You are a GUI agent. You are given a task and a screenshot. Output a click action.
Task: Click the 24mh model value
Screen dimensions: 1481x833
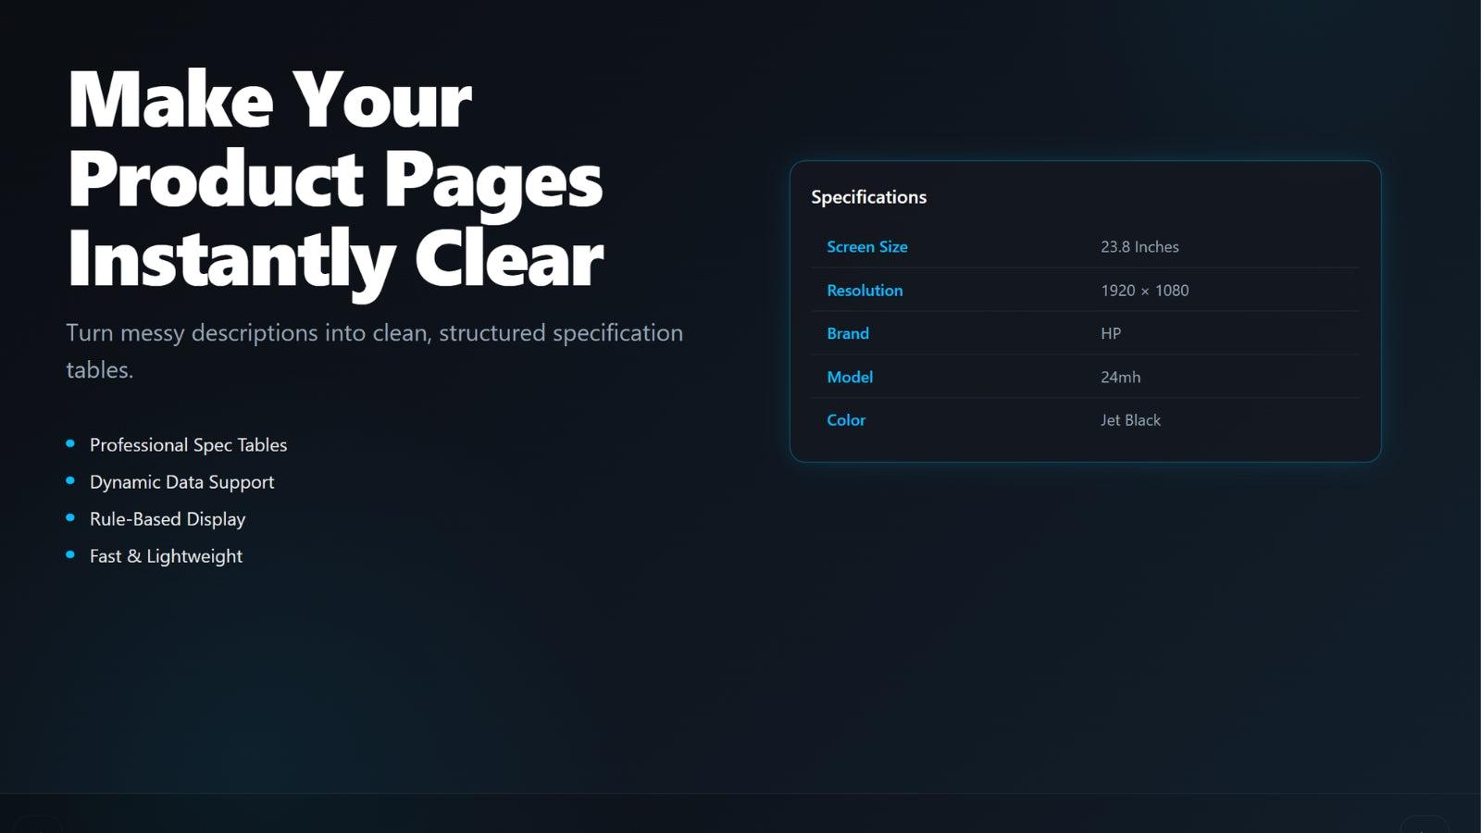click(x=1120, y=377)
